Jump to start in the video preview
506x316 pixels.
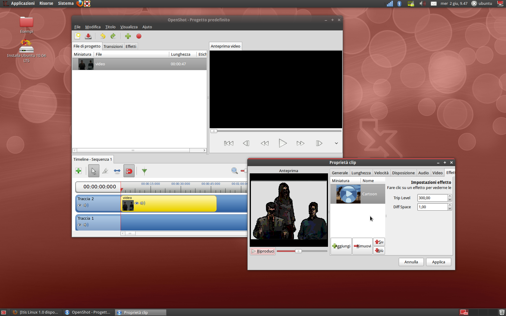tap(229, 143)
